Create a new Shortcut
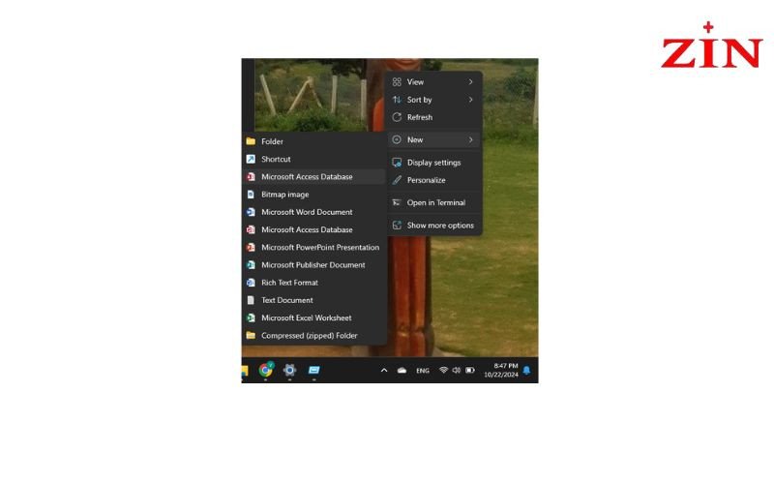 click(x=313, y=159)
